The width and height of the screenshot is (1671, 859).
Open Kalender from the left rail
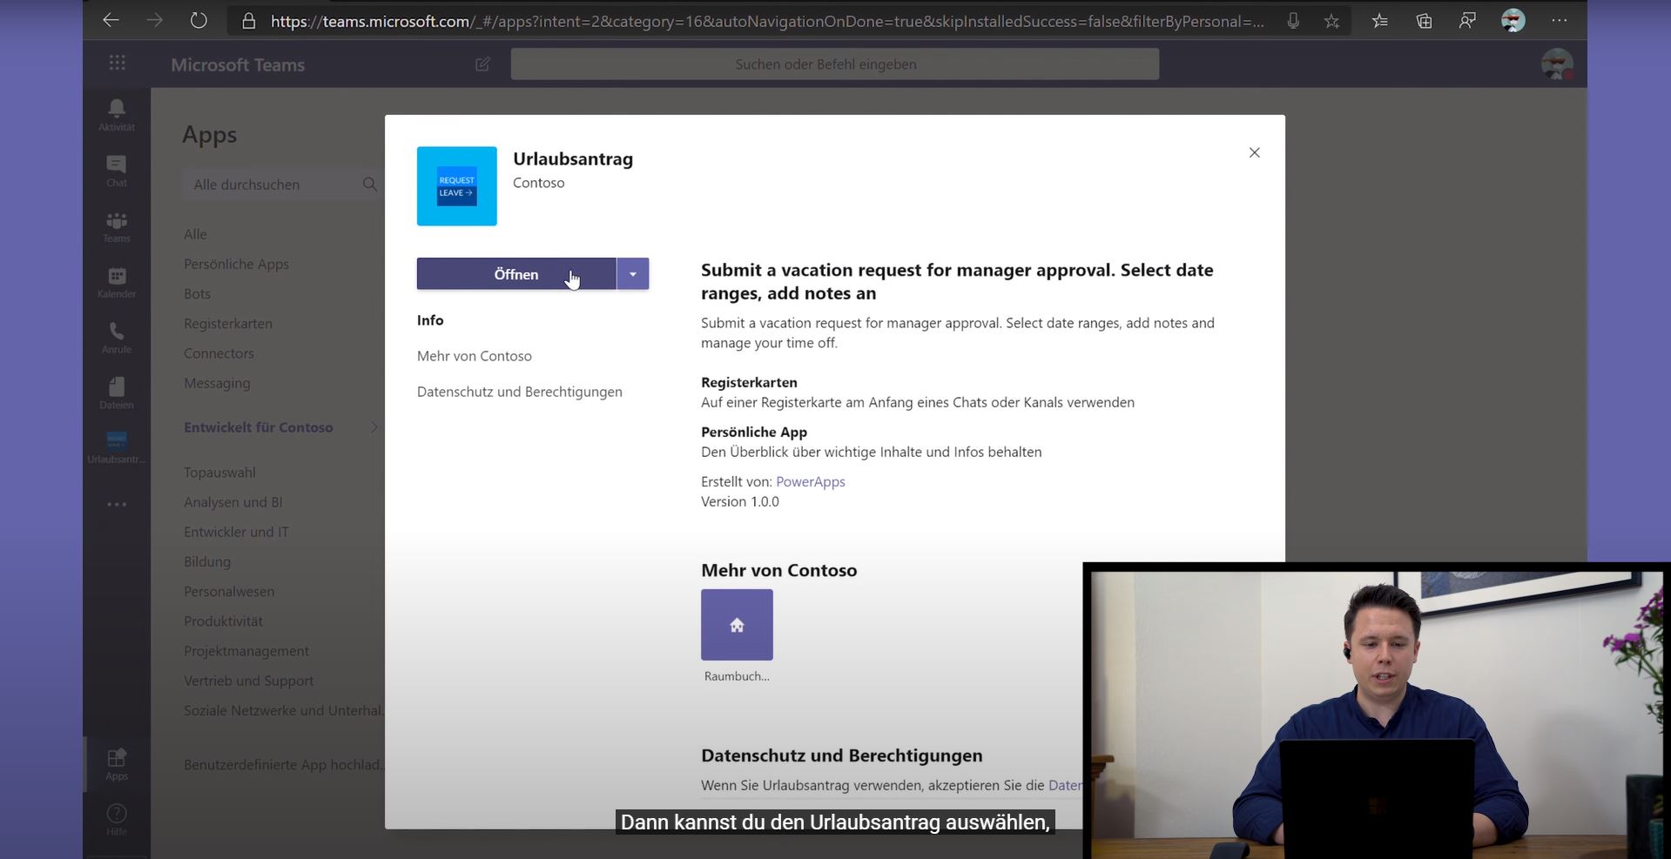(117, 281)
